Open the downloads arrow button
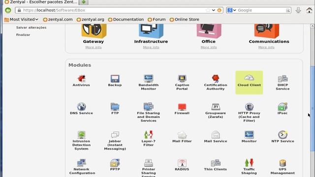 (x=298, y=10)
